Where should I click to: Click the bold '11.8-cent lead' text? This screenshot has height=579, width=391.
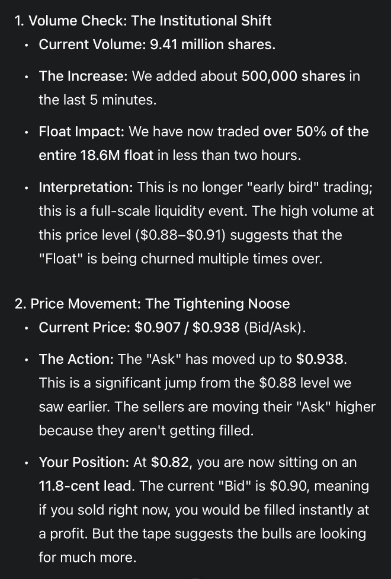(86, 486)
